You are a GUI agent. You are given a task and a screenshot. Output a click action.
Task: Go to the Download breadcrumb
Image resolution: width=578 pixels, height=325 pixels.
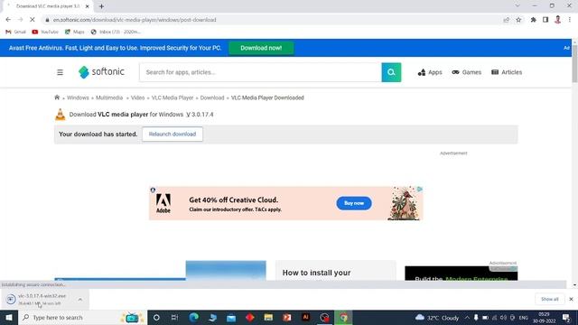pos(212,97)
